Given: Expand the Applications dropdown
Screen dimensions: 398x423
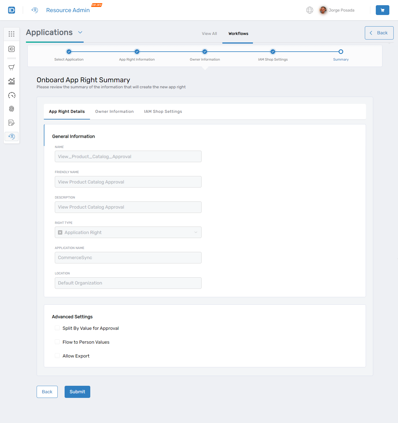Looking at the screenshot, I should 80,33.
